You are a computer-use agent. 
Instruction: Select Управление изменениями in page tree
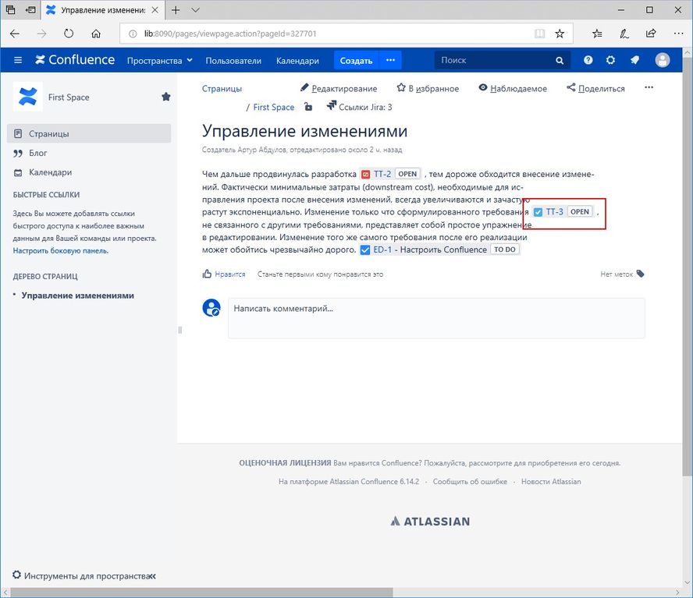(78, 295)
